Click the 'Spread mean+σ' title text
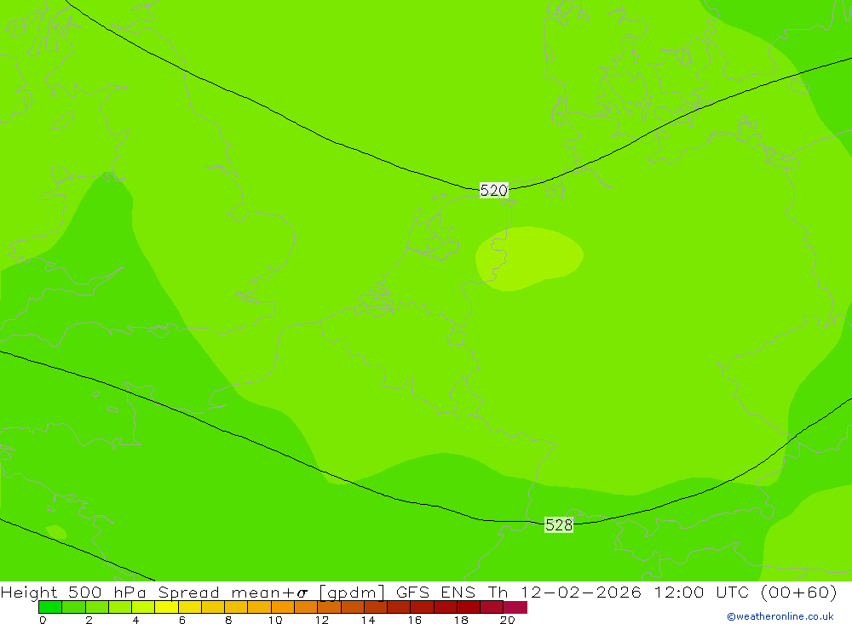This screenshot has height=624, width=852. (233, 592)
